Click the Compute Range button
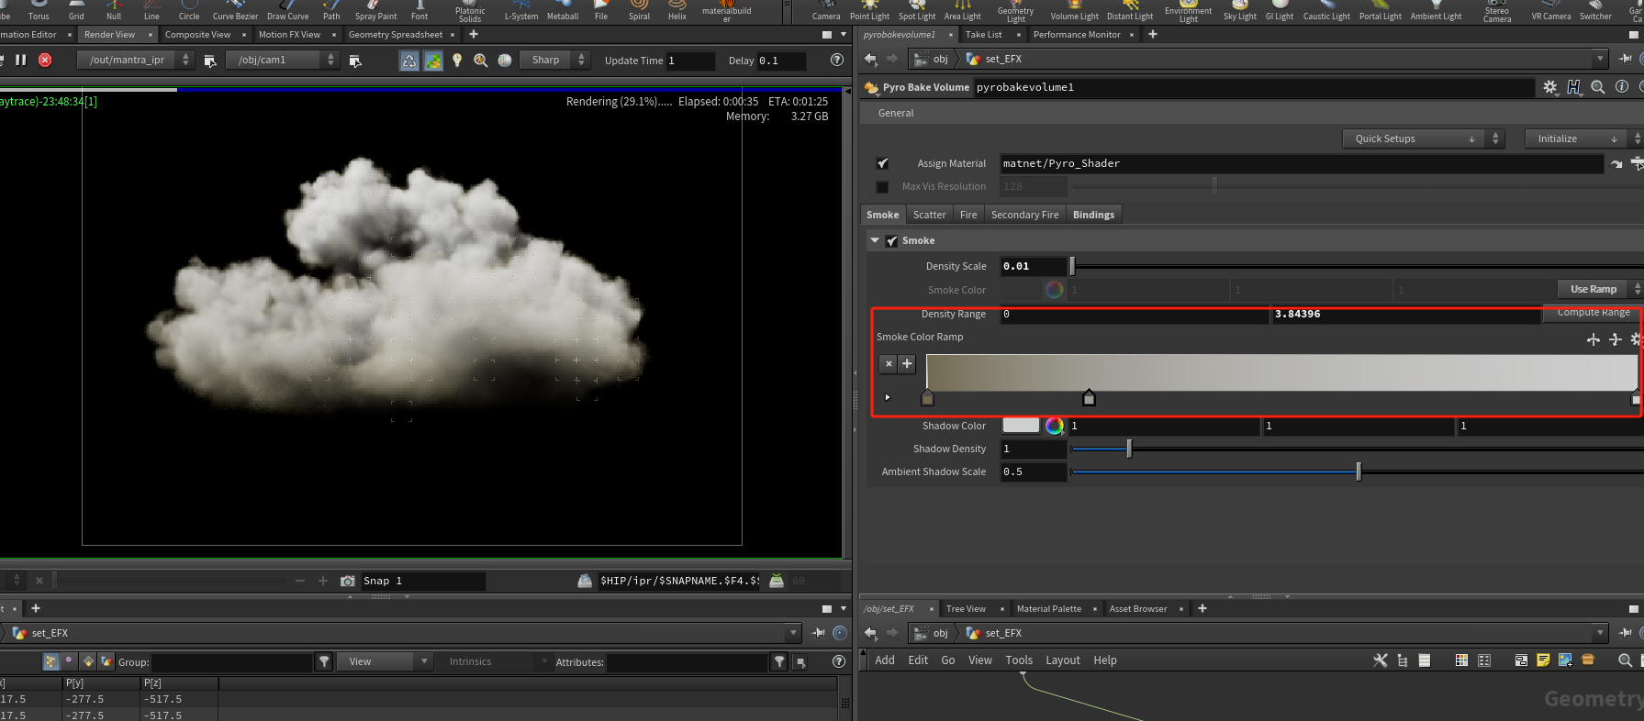The image size is (1644, 721). [1594, 313]
